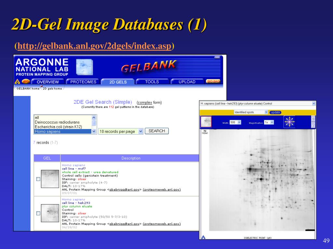Open the gelbank.anl.gov/2dgels/index.asp hyperlink
Screen dimensions: 333x249
click(94, 46)
